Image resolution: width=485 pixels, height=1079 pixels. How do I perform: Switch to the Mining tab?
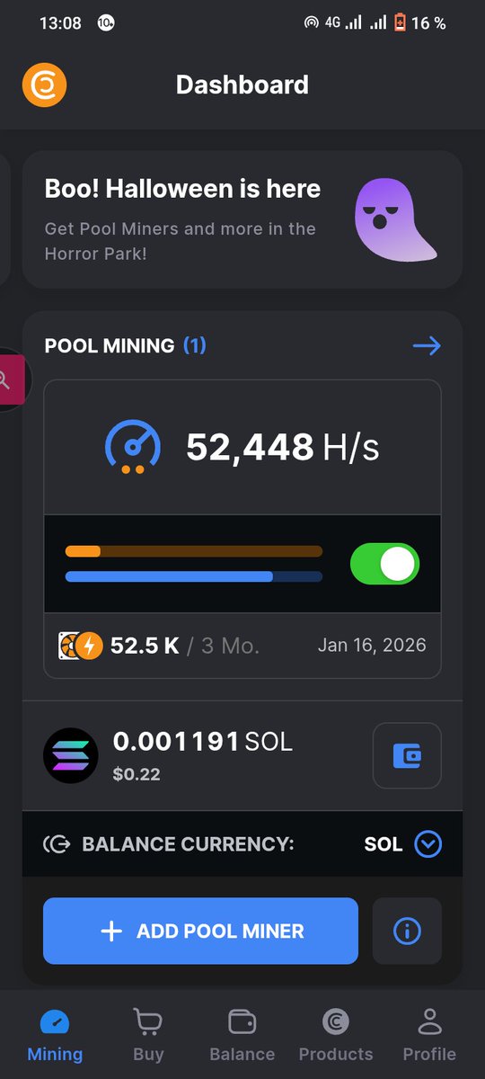point(55,1036)
